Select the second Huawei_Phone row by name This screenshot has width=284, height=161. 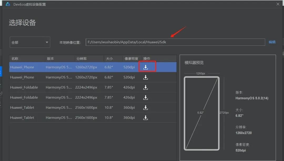(22, 77)
